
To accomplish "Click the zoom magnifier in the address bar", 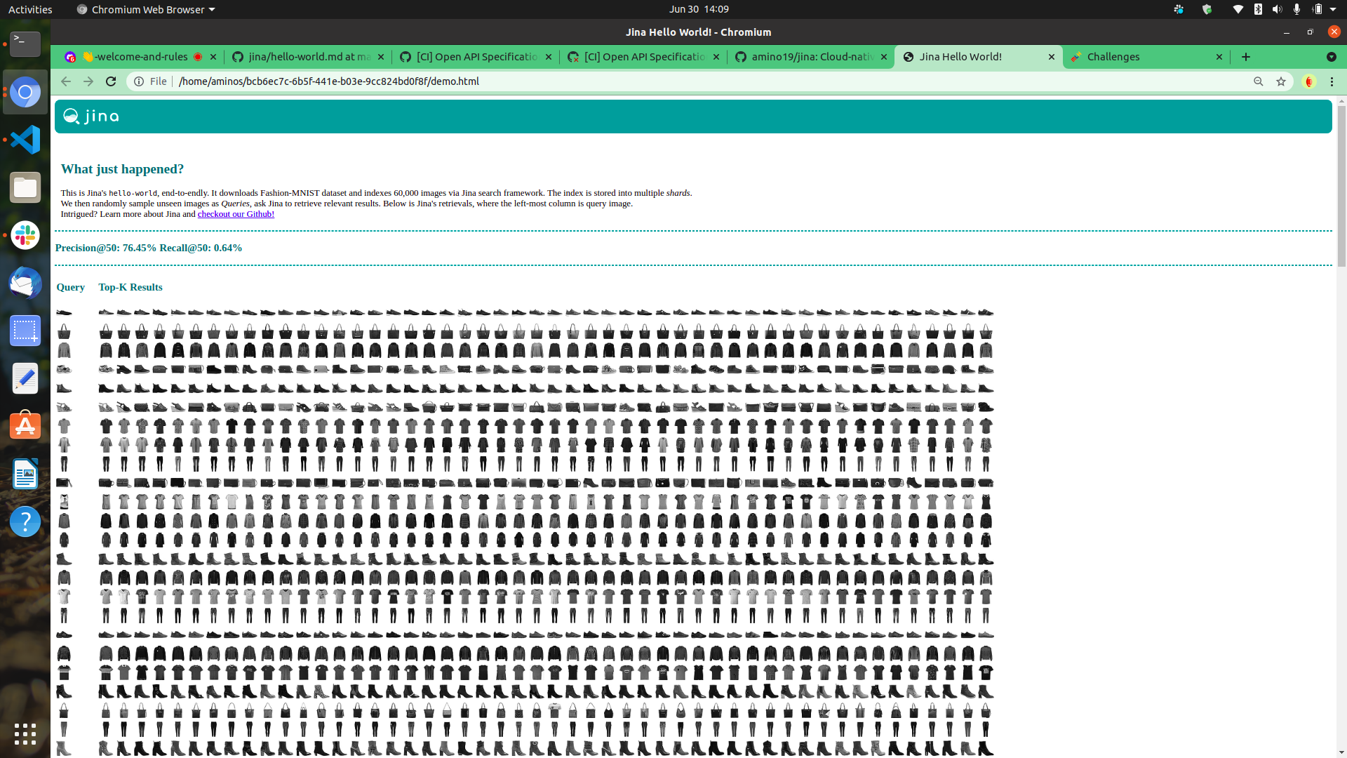I will click(x=1259, y=81).
